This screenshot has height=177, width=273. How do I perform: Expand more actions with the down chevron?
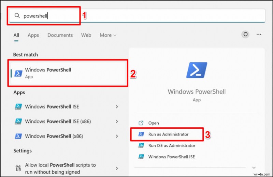coord(254,167)
